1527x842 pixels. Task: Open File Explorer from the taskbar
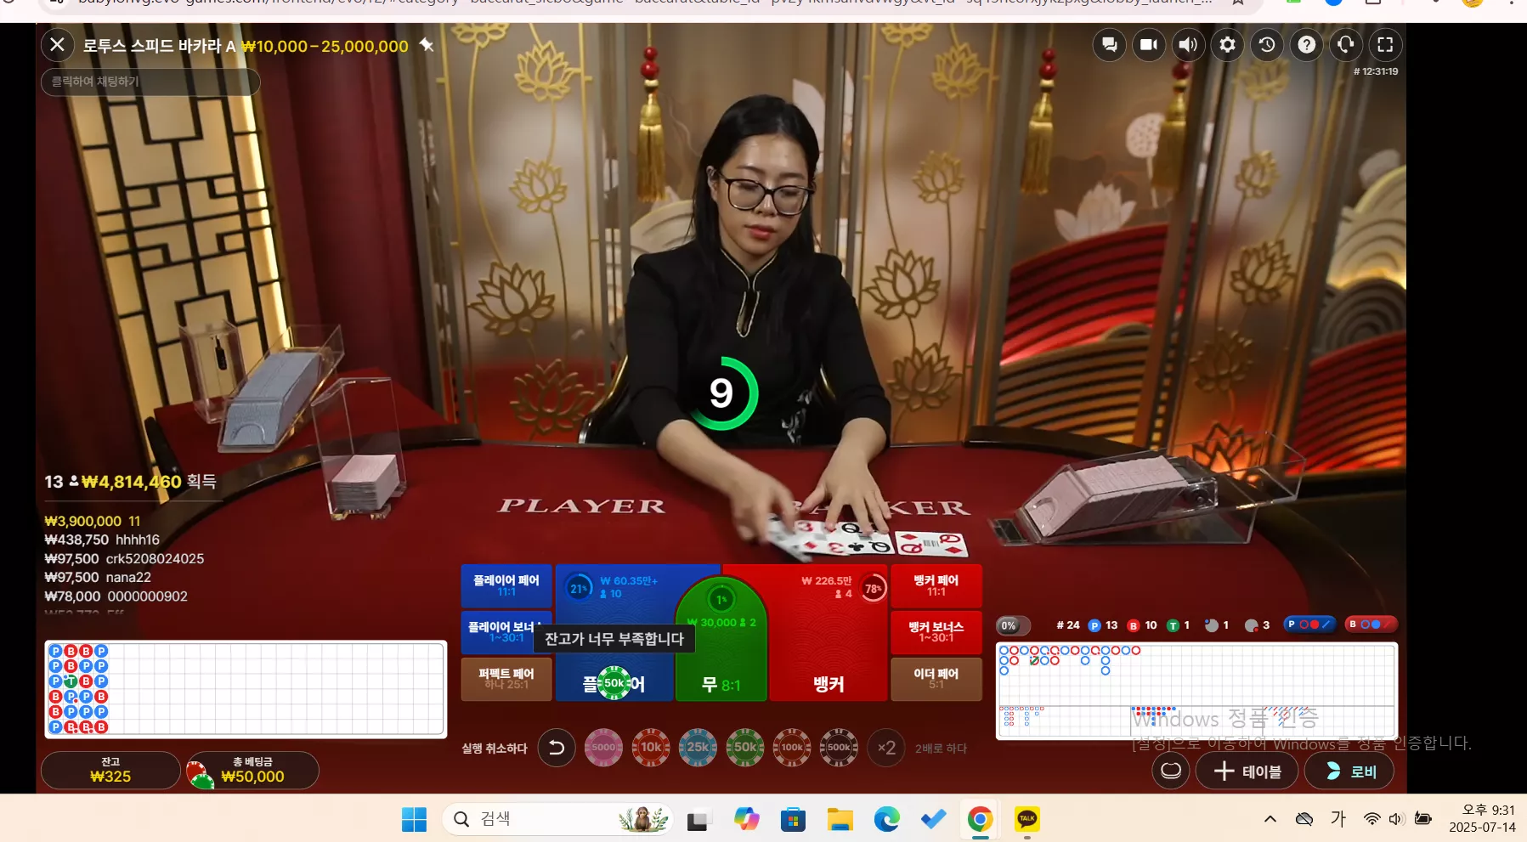(x=840, y=819)
